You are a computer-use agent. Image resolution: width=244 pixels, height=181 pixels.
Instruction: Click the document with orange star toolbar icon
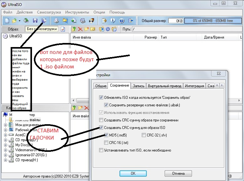[x=104, y=20]
